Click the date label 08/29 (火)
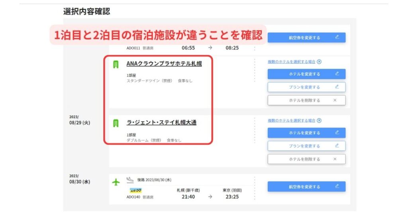Screen dimensions: 408x214 tap(80, 123)
